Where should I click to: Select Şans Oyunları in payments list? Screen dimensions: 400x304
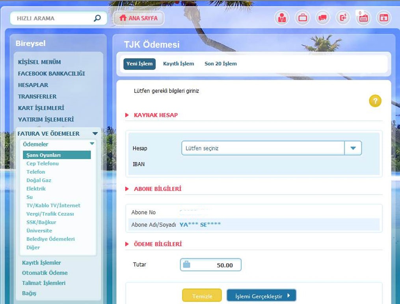(57, 155)
